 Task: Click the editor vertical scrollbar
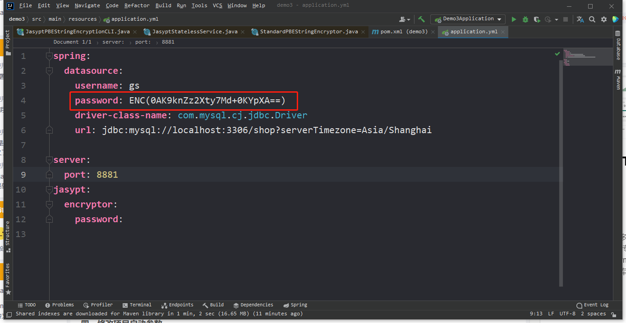[x=561, y=173]
